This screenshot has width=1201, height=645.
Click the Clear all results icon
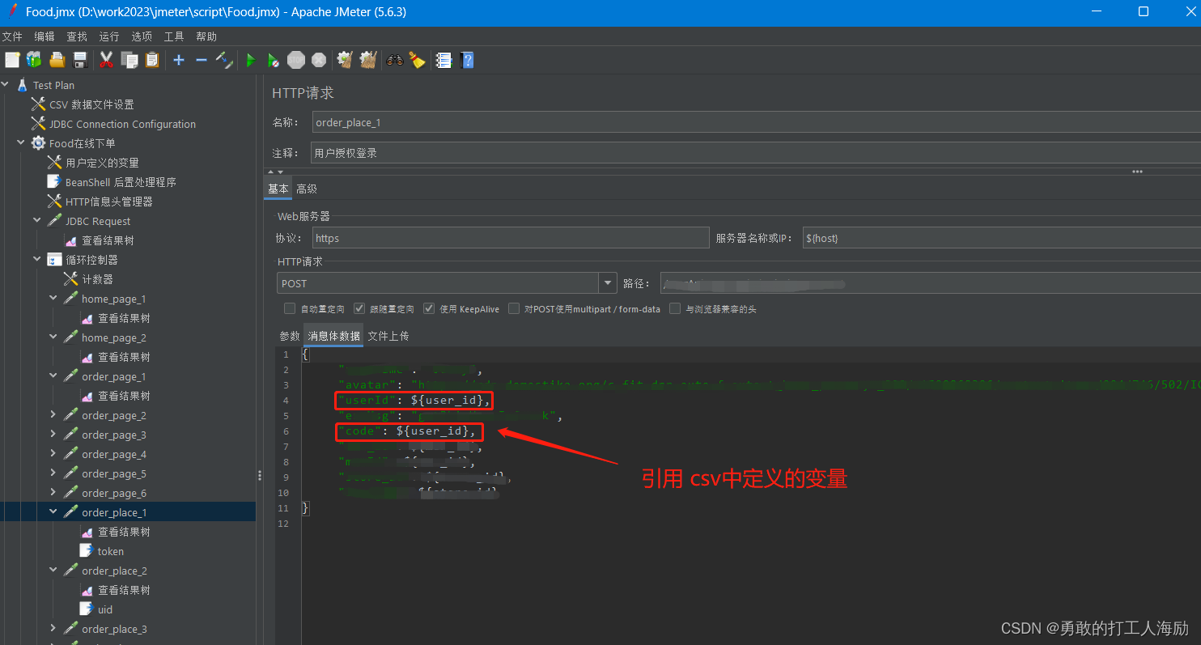(368, 60)
